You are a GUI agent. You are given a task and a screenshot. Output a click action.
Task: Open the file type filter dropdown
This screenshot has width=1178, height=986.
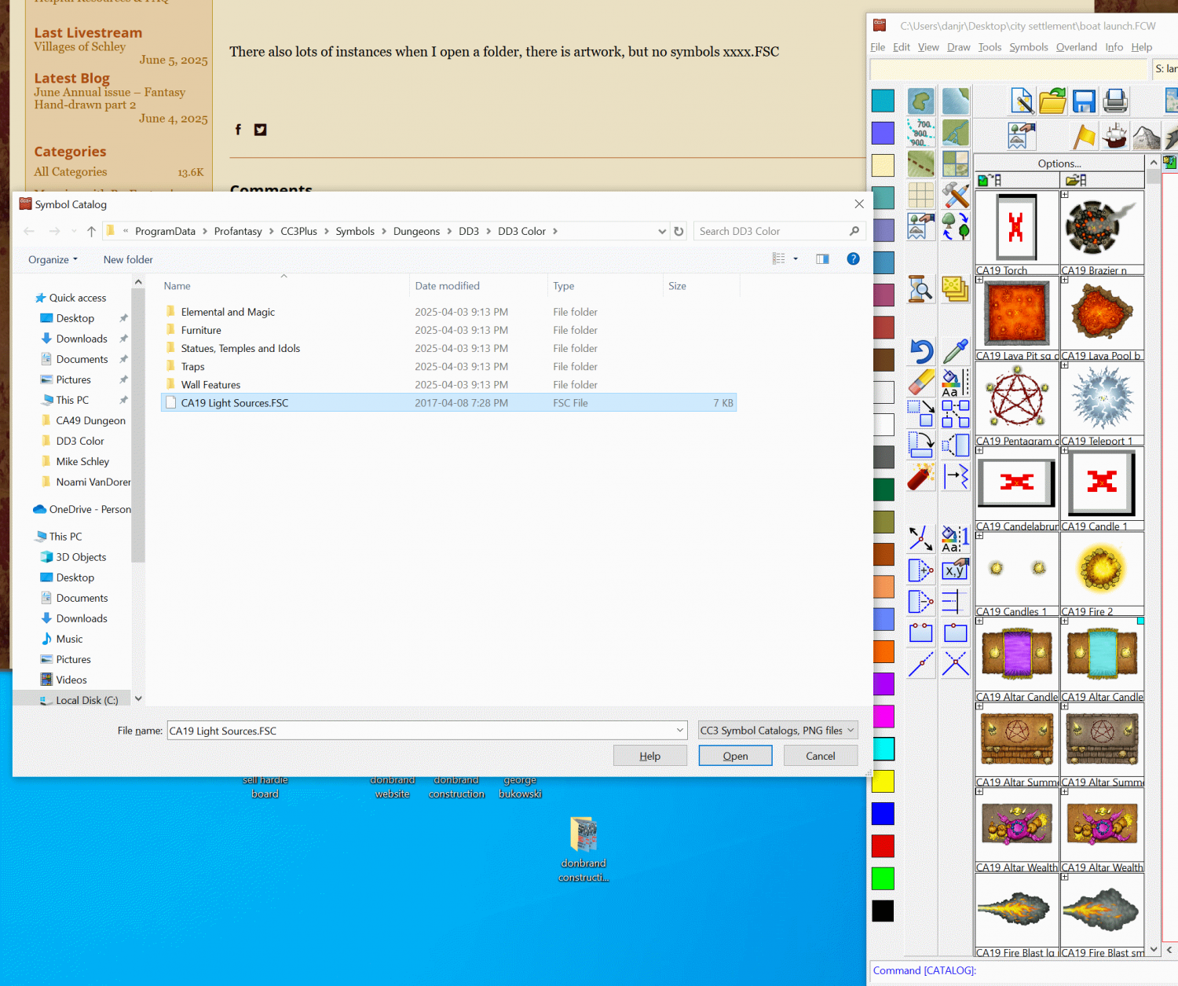point(777,731)
